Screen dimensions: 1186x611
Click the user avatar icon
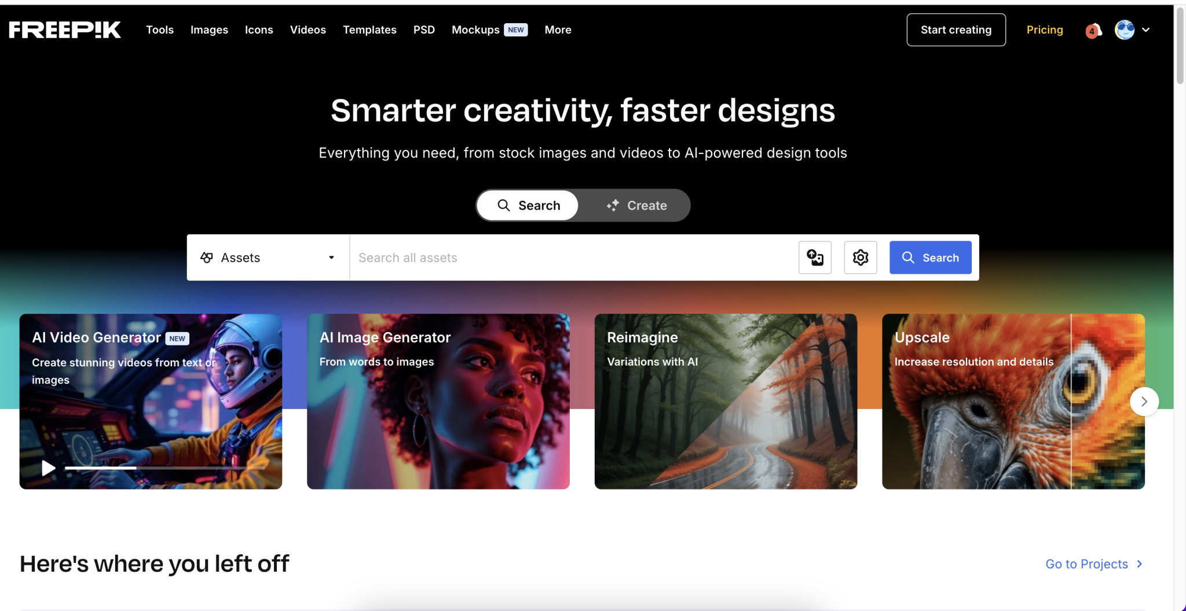(1125, 30)
